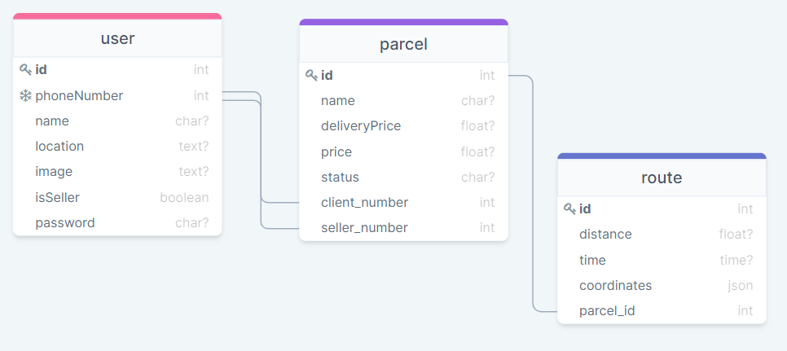
Task: Click the snowflake icon next to phoneNumber
Action: pyautogui.click(x=25, y=96)
